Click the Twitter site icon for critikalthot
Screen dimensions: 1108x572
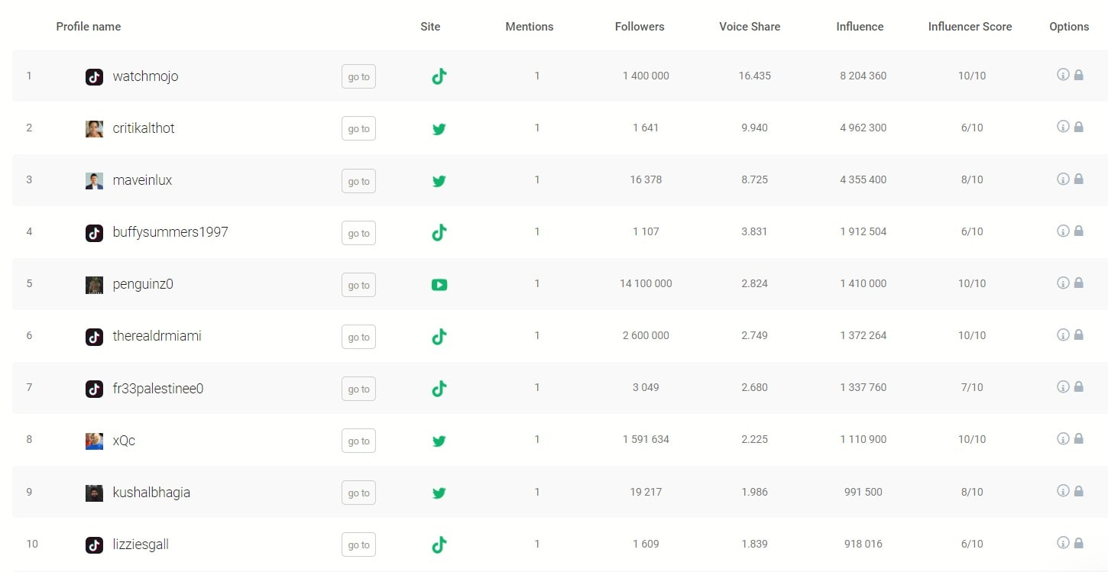(x=439, y=129)
